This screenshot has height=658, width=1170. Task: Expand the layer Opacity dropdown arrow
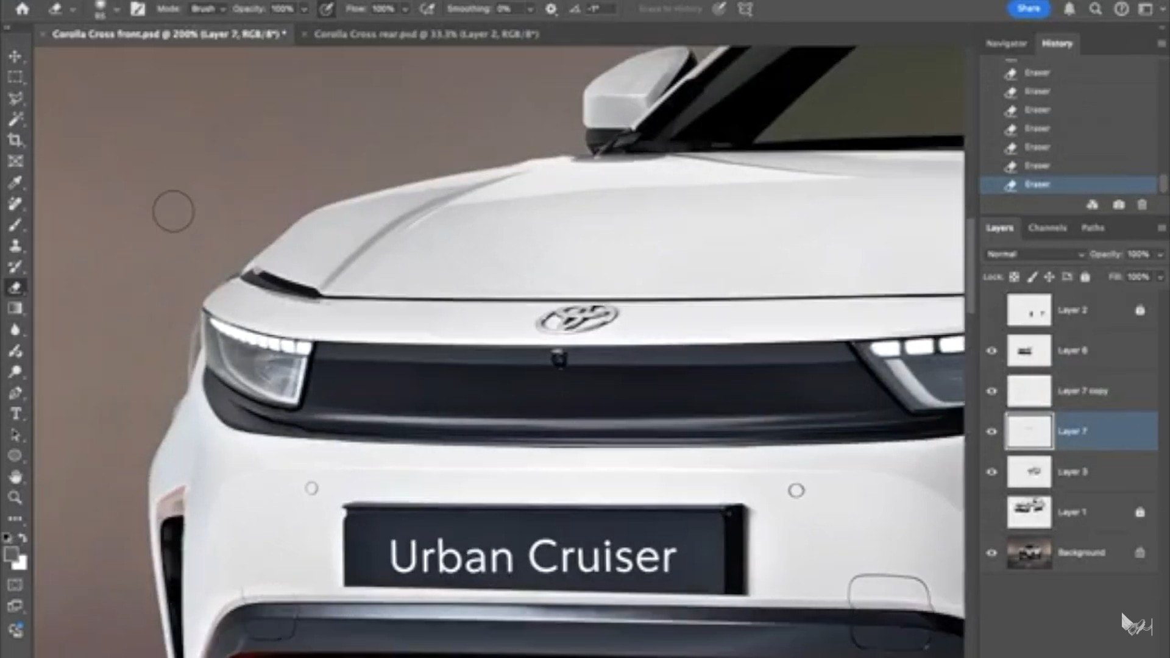click(x=1160, y=255)
